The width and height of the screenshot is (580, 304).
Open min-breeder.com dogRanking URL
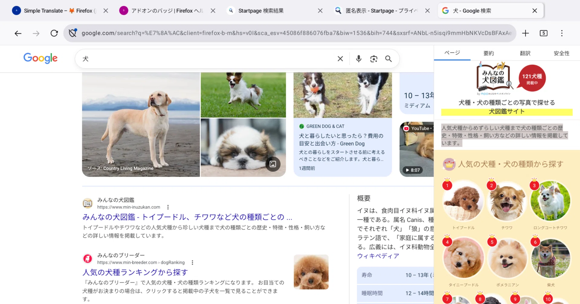coord(141,263)
